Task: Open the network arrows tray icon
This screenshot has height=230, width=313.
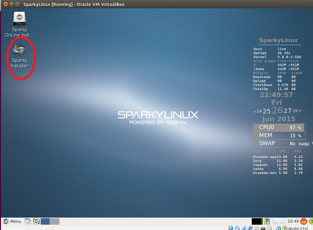Action: pyautogui.click(x=276, y=222)
